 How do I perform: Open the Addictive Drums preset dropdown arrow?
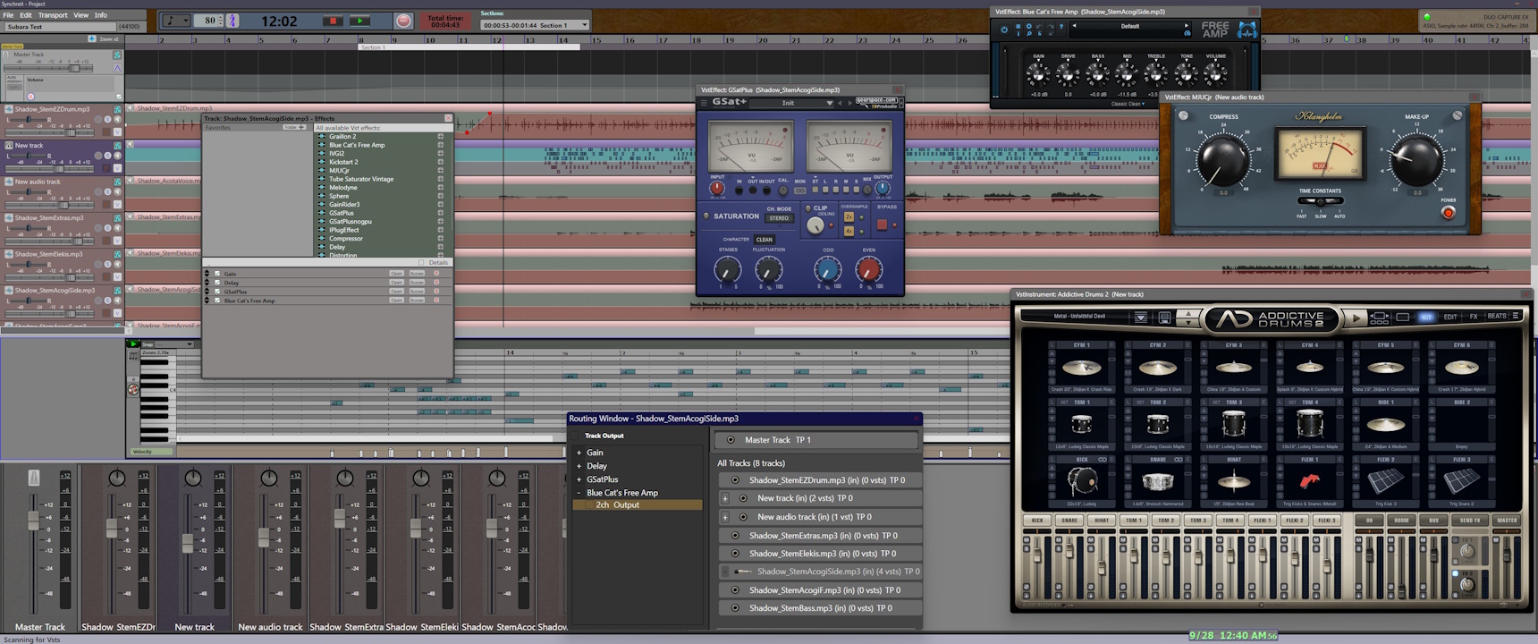pyautogui.click(x=1141, y=317)
